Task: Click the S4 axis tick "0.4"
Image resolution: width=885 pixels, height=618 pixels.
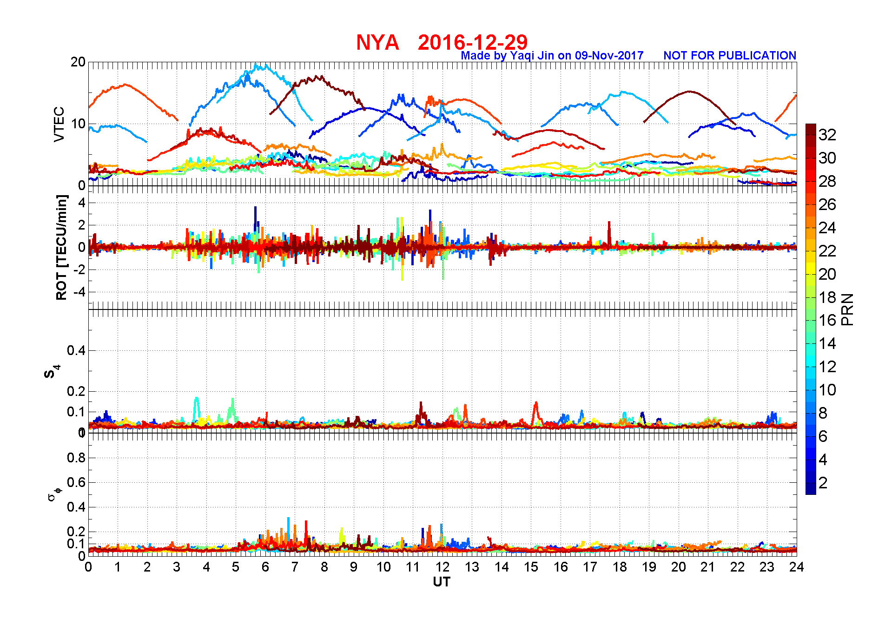Action: 76,350
